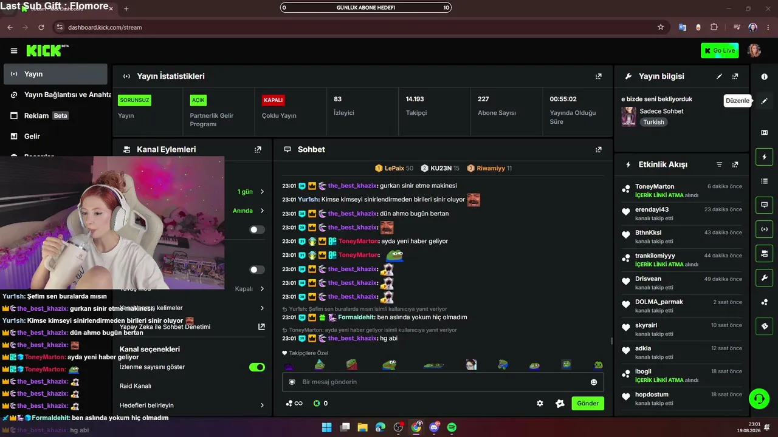Click DOLMA_parmak in the activity feed
Screen dimensions: 778x437
(659, 302)
